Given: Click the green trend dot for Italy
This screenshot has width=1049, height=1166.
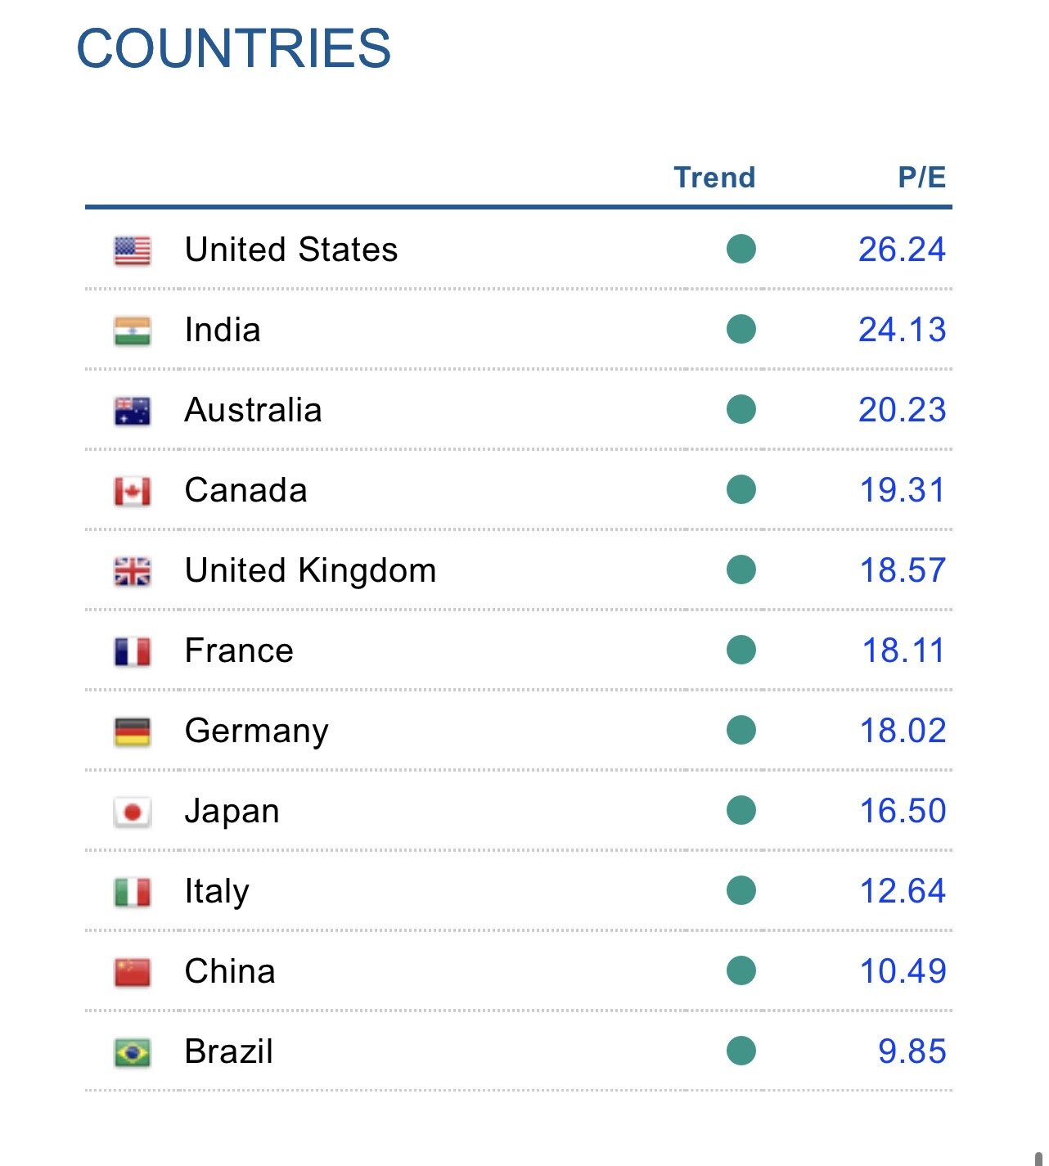Looking at the screenshot, I should (x=741, y=890).
